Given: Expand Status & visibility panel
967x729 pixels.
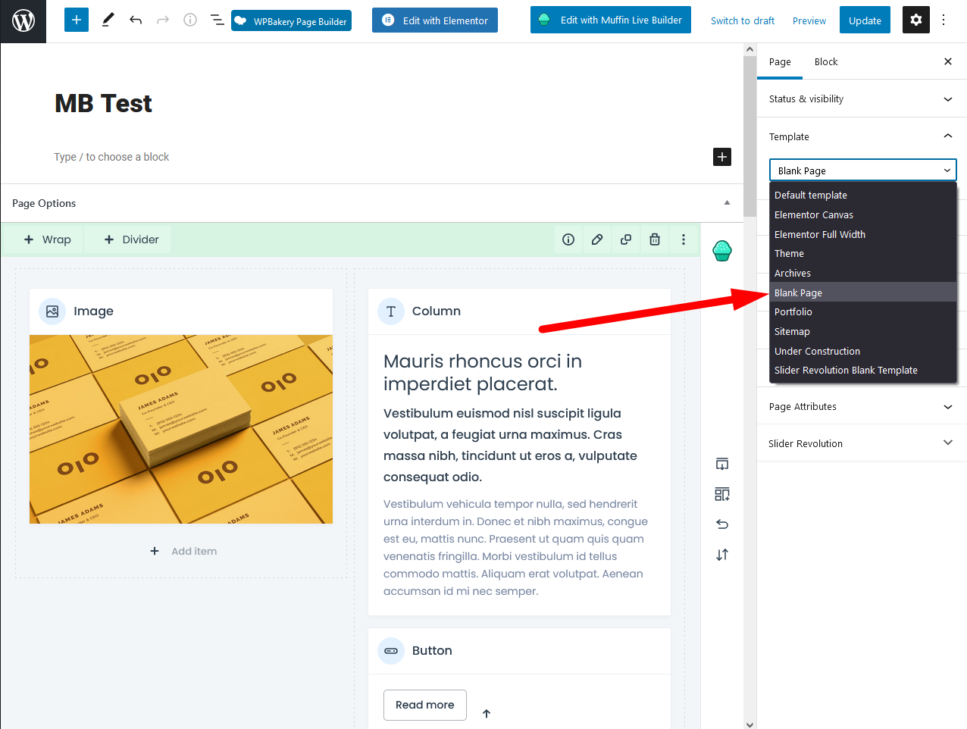Looking at the screenshot, I should 862,99.
